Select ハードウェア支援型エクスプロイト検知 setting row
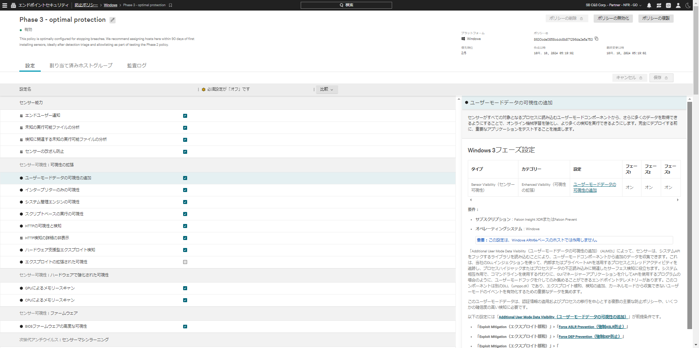 coord(228,250)
